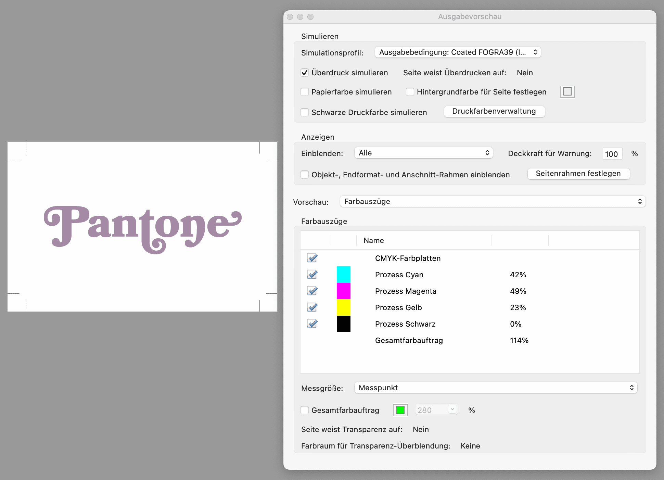Open Einblenden dropdown showing Alle
The width and height of the screenshot is (664, 480).
coord(423,153)
